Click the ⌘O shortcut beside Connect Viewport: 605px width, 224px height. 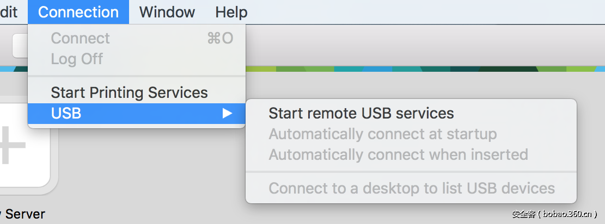point(220,38)
